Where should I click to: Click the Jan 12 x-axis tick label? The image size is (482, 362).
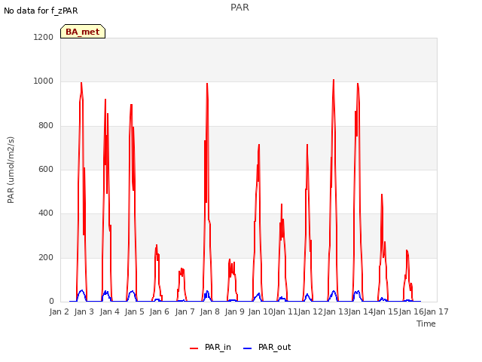click(310, 311)
